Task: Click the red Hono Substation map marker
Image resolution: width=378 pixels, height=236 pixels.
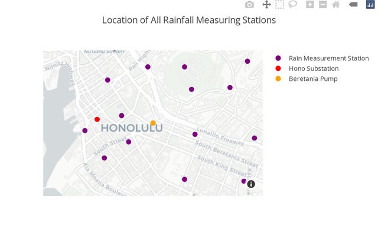Action: point(97,119)
